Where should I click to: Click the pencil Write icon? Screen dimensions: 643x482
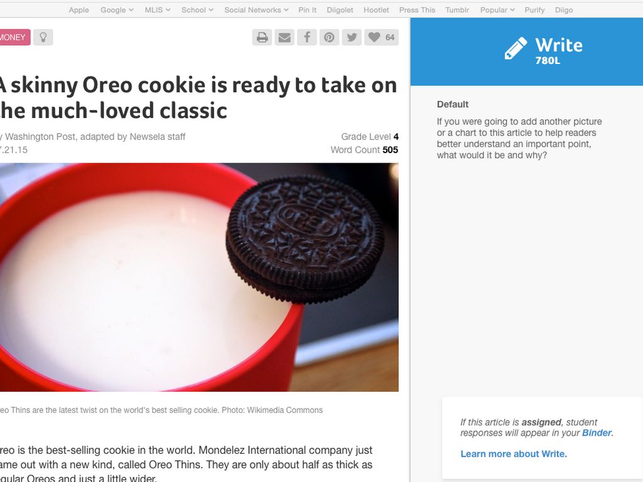pos(516,48)
